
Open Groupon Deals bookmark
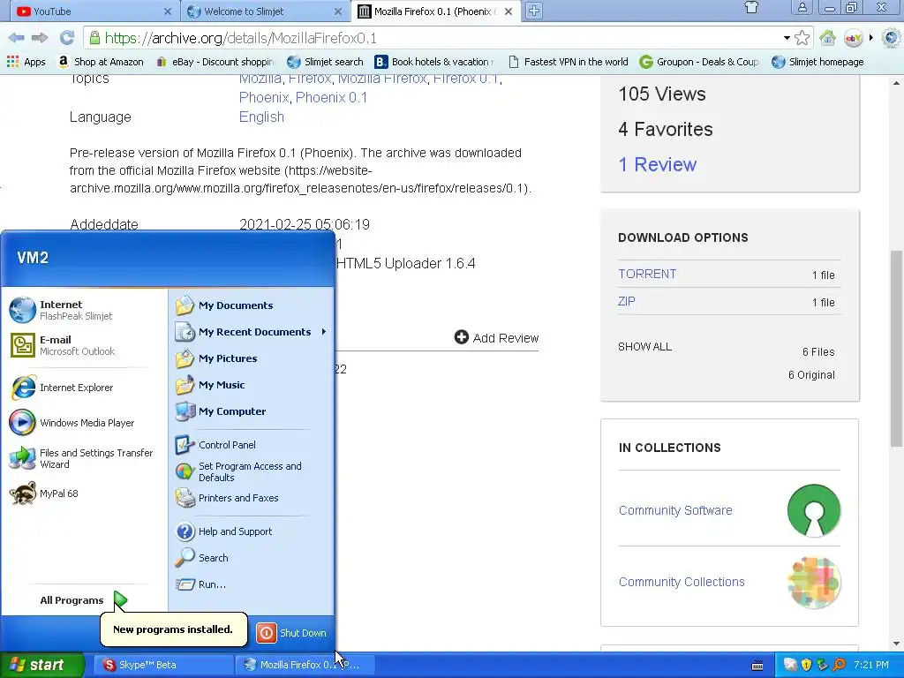[699, 62]
